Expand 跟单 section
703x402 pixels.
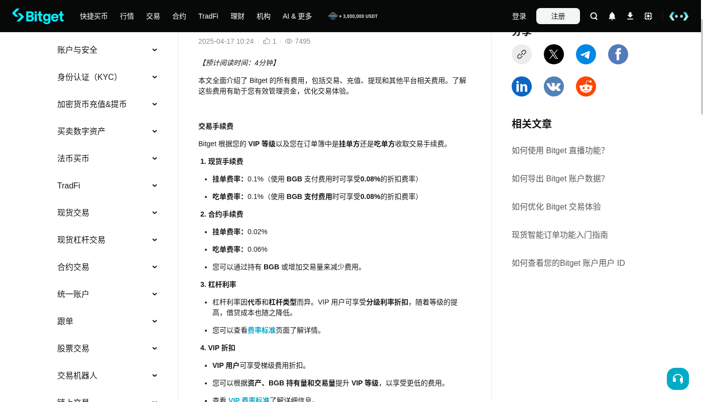tap(107, 321)
